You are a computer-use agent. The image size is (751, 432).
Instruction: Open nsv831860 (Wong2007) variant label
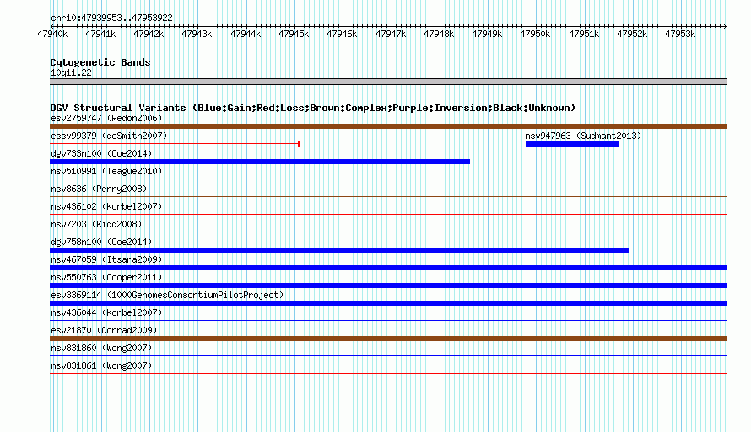[x=101, y=348]
